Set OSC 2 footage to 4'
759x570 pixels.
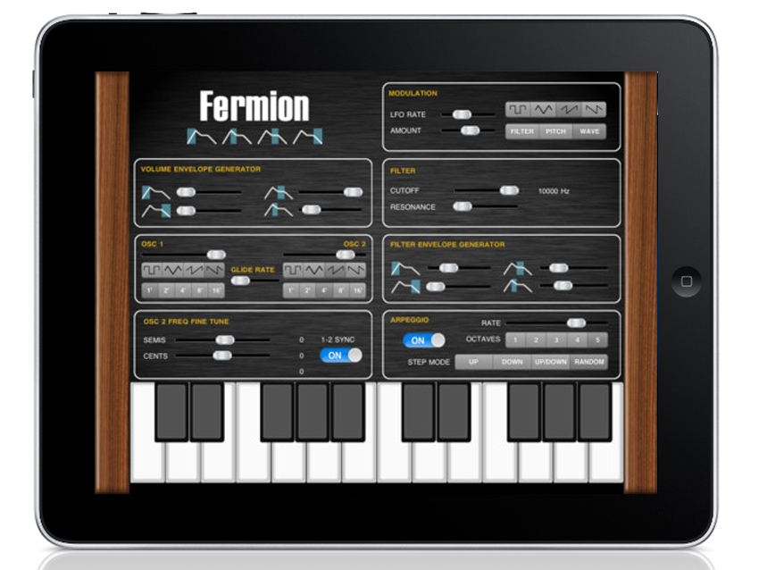tap(324, 290)
